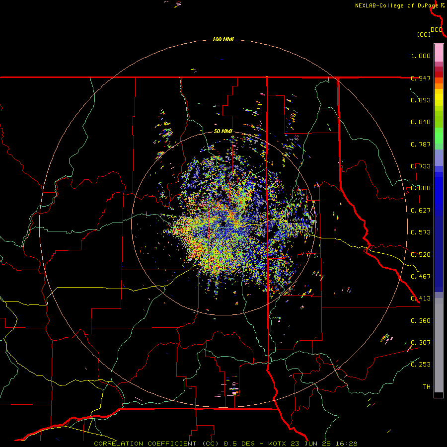Click the 50 NMI range ring label
This screenshot has width=447, height=447.
[x=223, y=132]
